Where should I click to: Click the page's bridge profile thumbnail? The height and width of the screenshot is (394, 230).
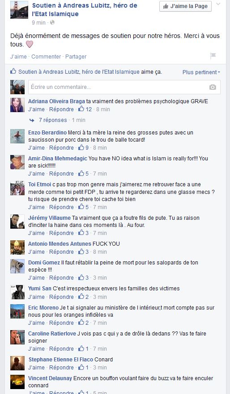tap(19, 9)
